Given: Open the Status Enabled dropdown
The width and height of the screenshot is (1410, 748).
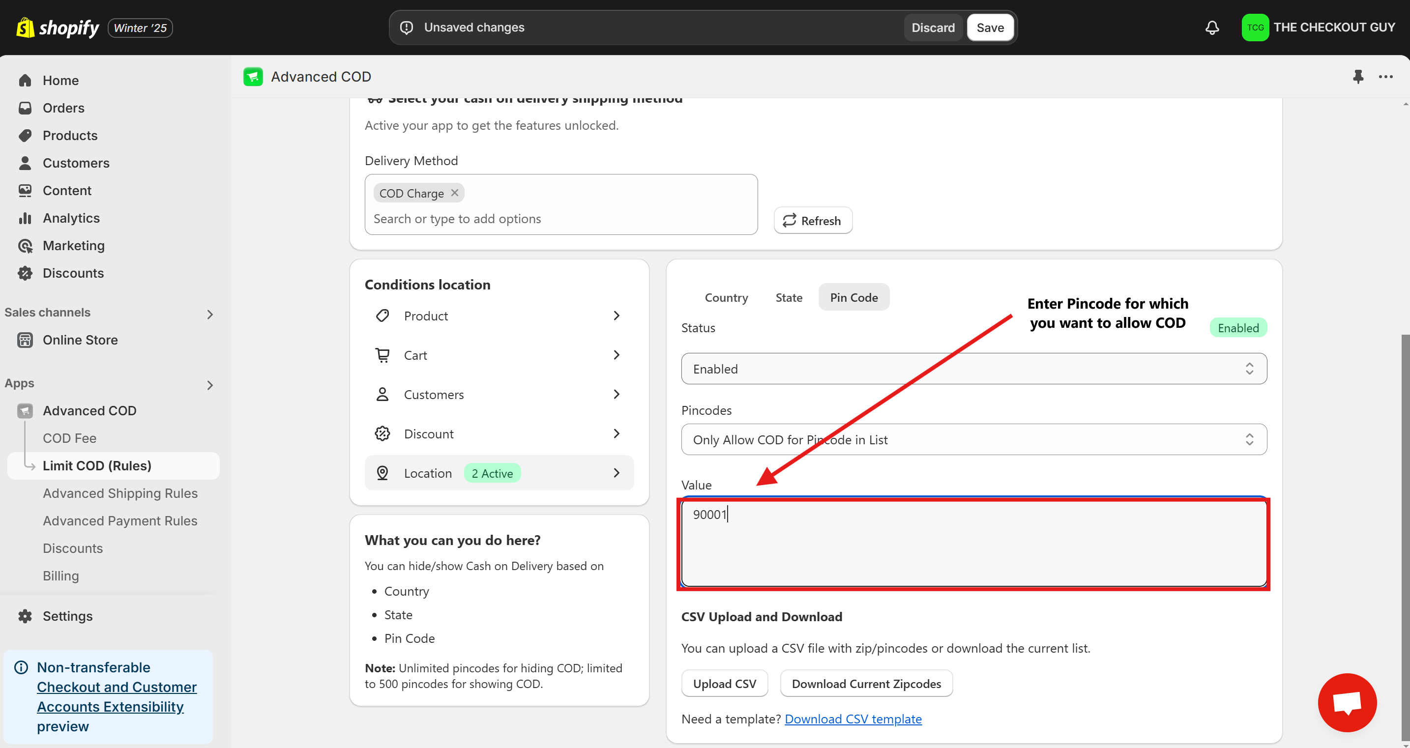Looking at the screenshot, I should pyautogui.click(x=974, y=369).
